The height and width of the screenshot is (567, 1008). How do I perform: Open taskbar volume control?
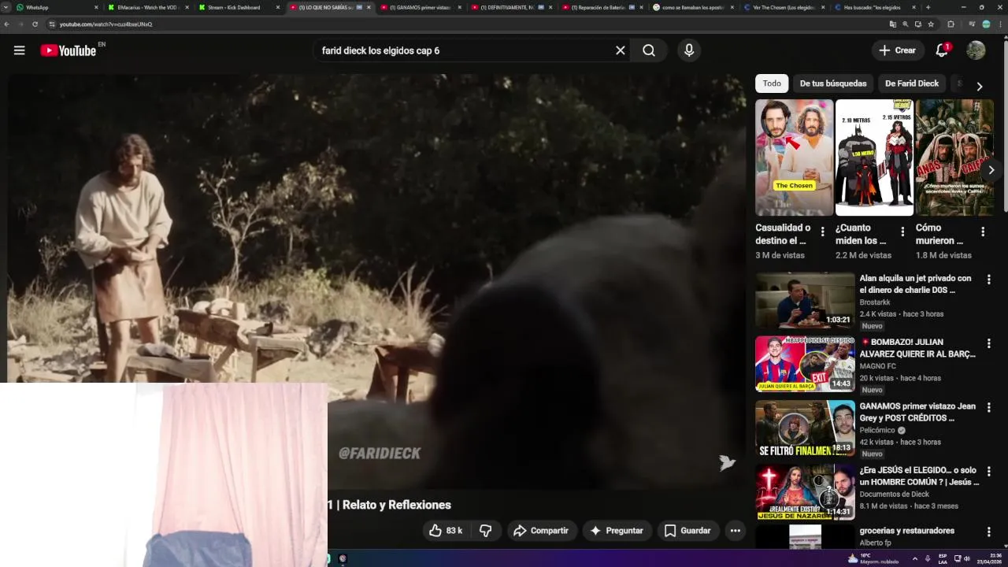point(967,558)
